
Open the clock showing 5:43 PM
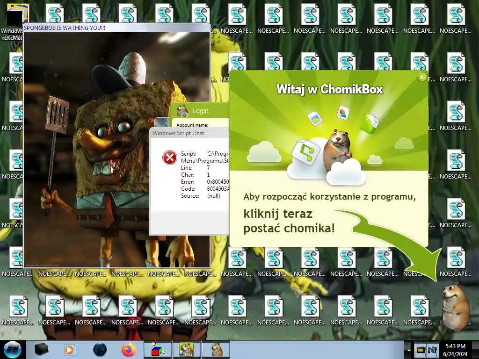pos(455,350)
